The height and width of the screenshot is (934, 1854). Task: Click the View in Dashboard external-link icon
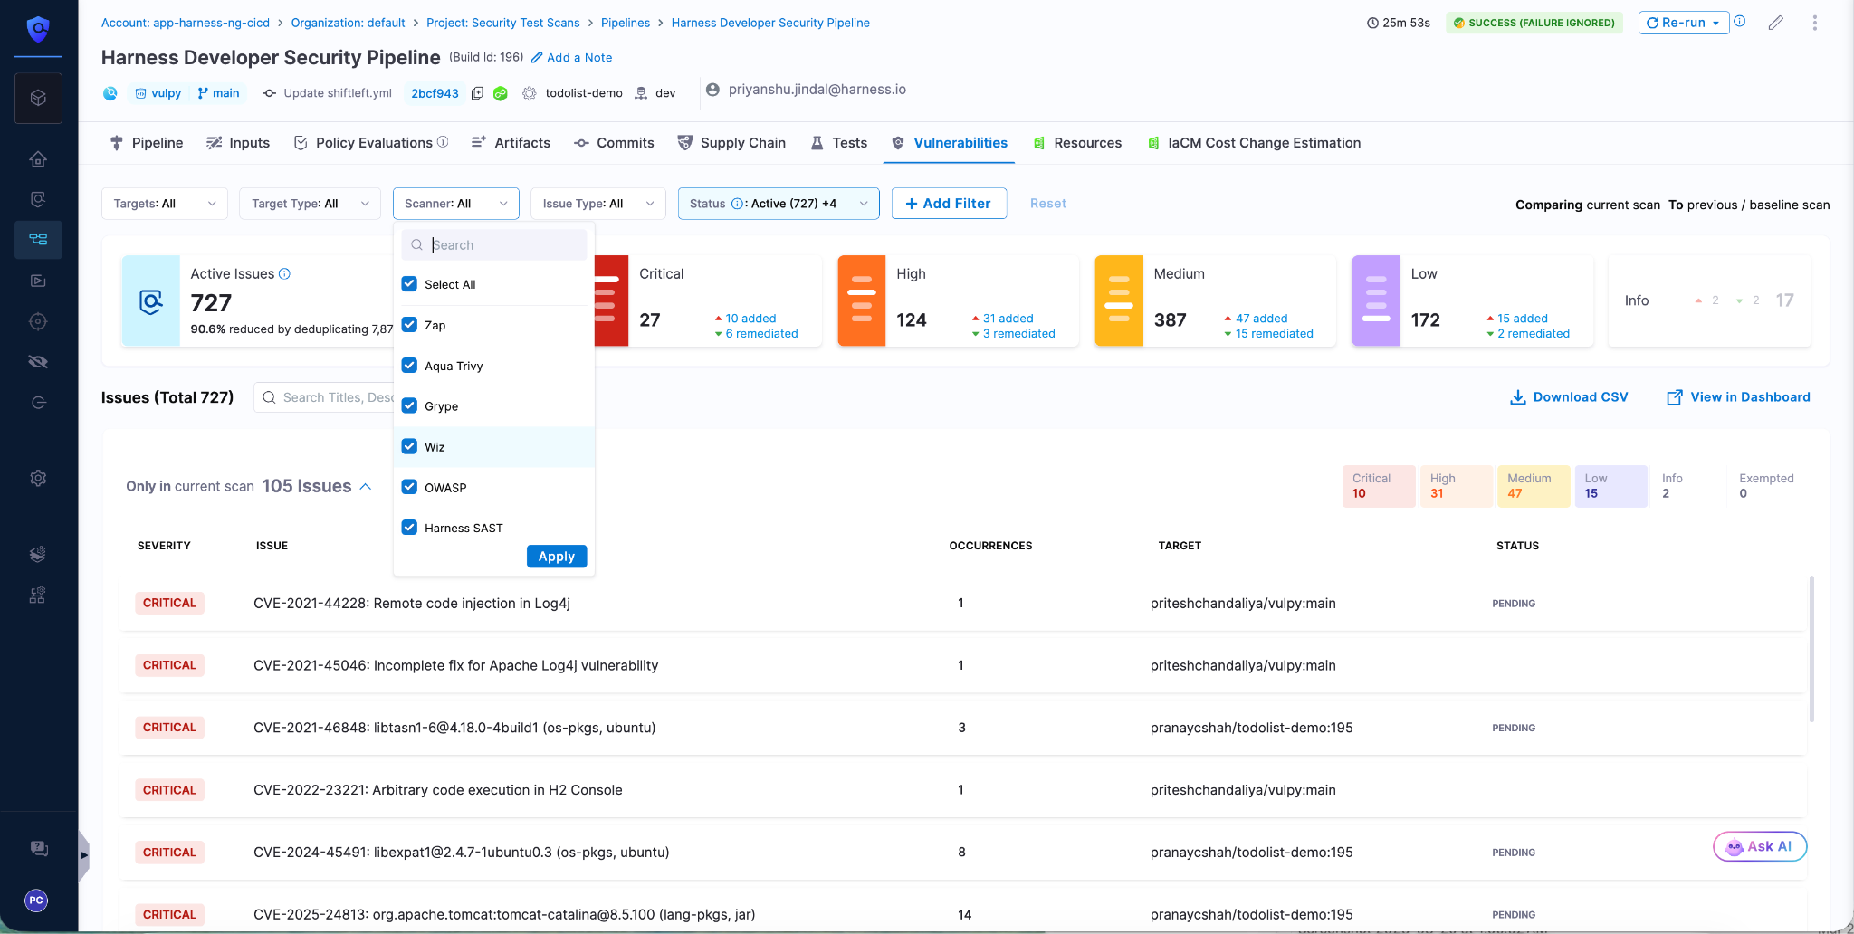1675,397
